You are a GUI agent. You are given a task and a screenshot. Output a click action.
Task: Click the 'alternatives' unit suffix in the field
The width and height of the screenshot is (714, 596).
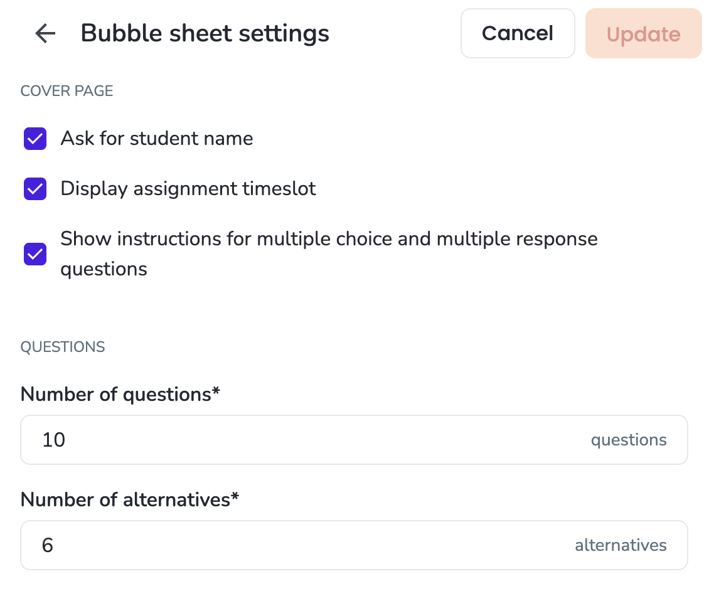coord(621,545)
